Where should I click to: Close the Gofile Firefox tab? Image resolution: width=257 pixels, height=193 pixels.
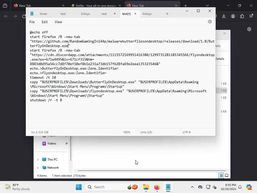(120, 6)
